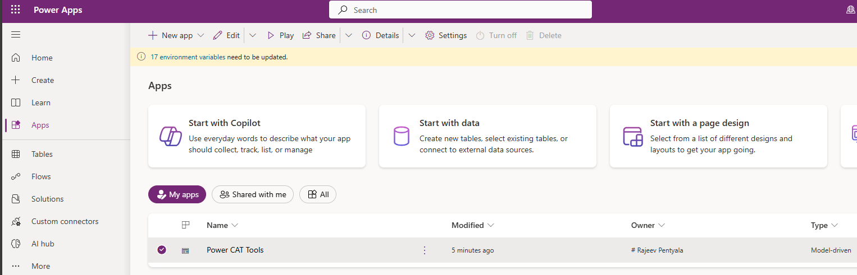Switch to Shared with me filter
Screen dimensions: 857x275
click(x=253, y=194)
